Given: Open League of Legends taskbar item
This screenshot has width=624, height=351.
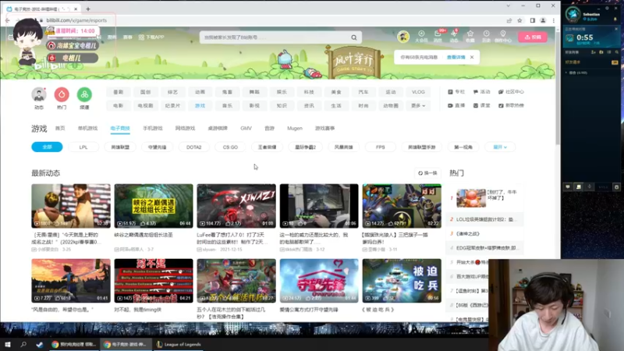Looking at the screenshot, I should coord(179,344).
